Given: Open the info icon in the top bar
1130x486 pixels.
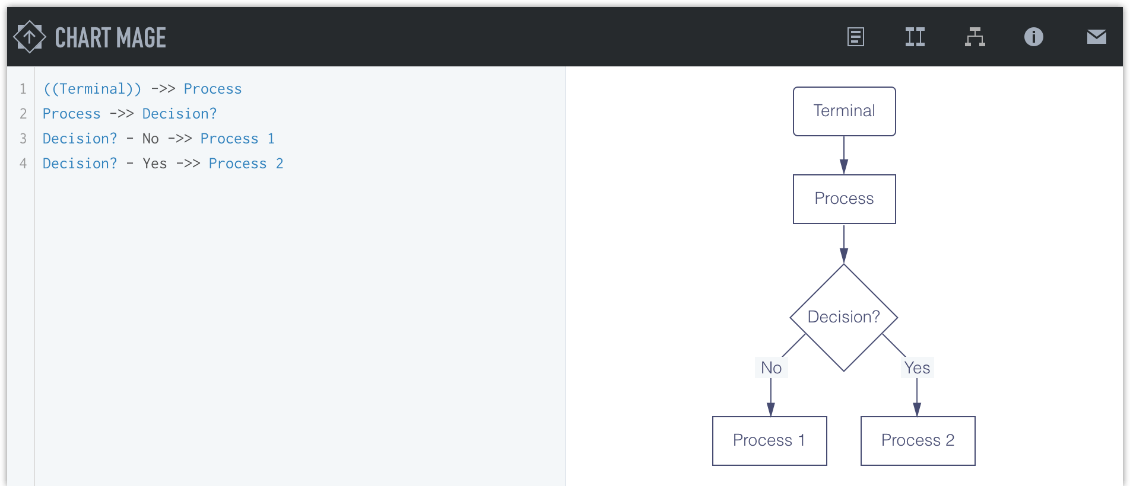Looking at the screenshot, I should pyautogui.click(x=1034, y=37).
